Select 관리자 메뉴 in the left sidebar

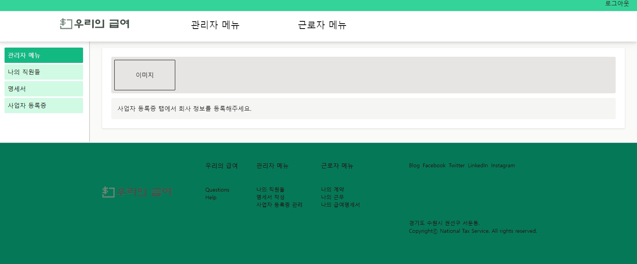click(x=44, y=55)
